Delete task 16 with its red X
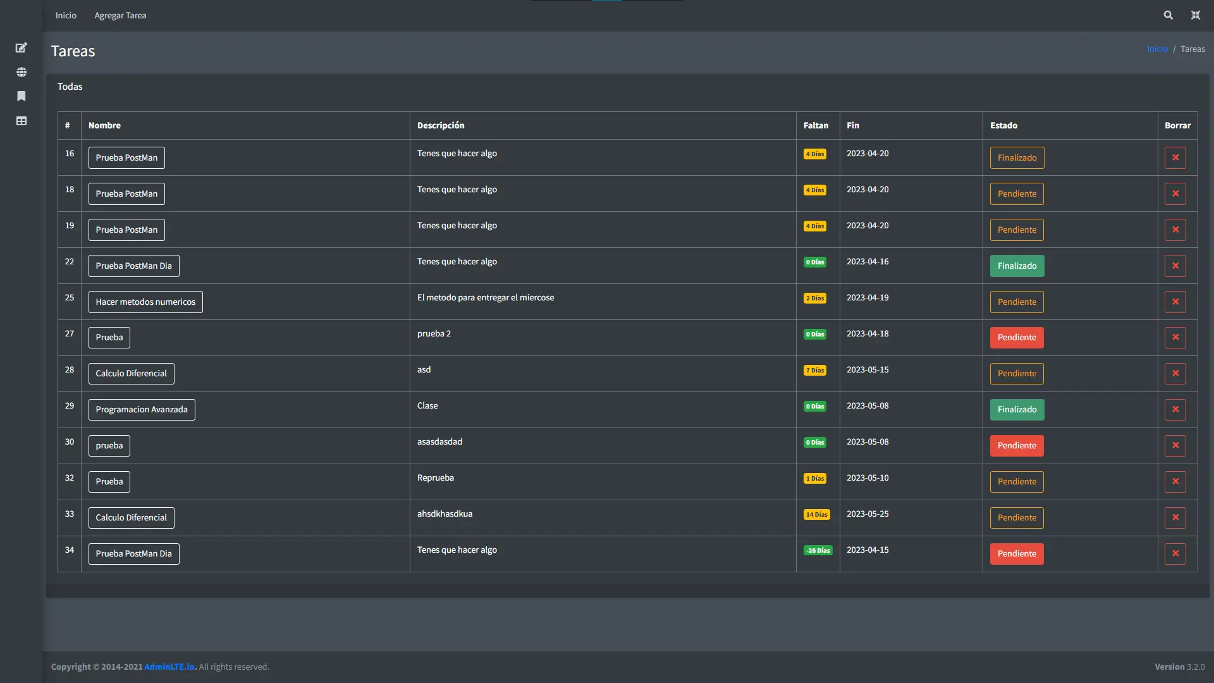1214x683 pixels. 1175,157
